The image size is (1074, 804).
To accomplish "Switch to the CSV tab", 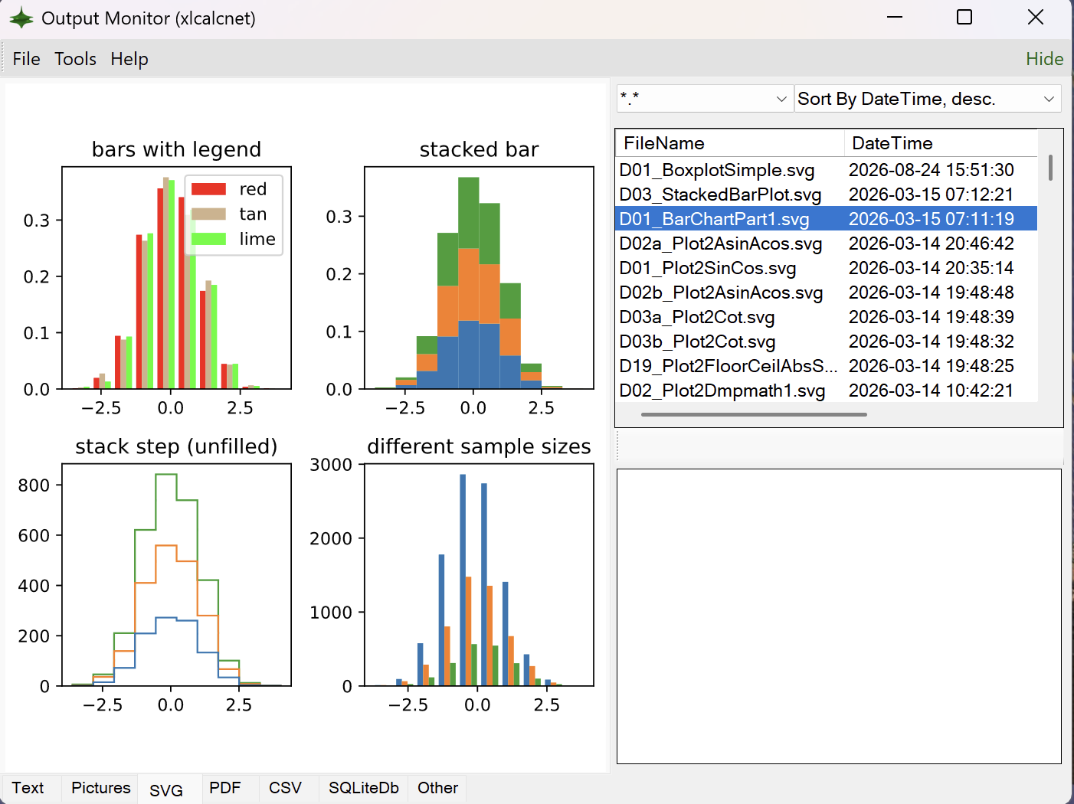I will (285, 788).
